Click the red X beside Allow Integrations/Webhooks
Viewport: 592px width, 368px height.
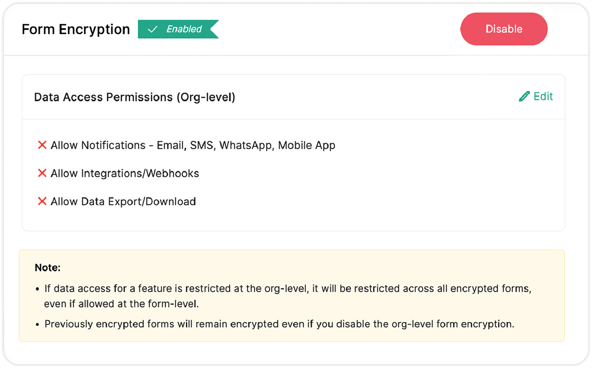click(42, 173)
